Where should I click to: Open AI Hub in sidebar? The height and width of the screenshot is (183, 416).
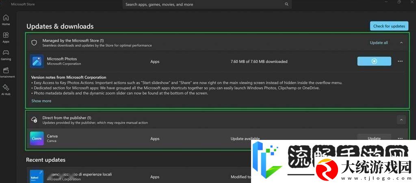(x=6, y=90)
